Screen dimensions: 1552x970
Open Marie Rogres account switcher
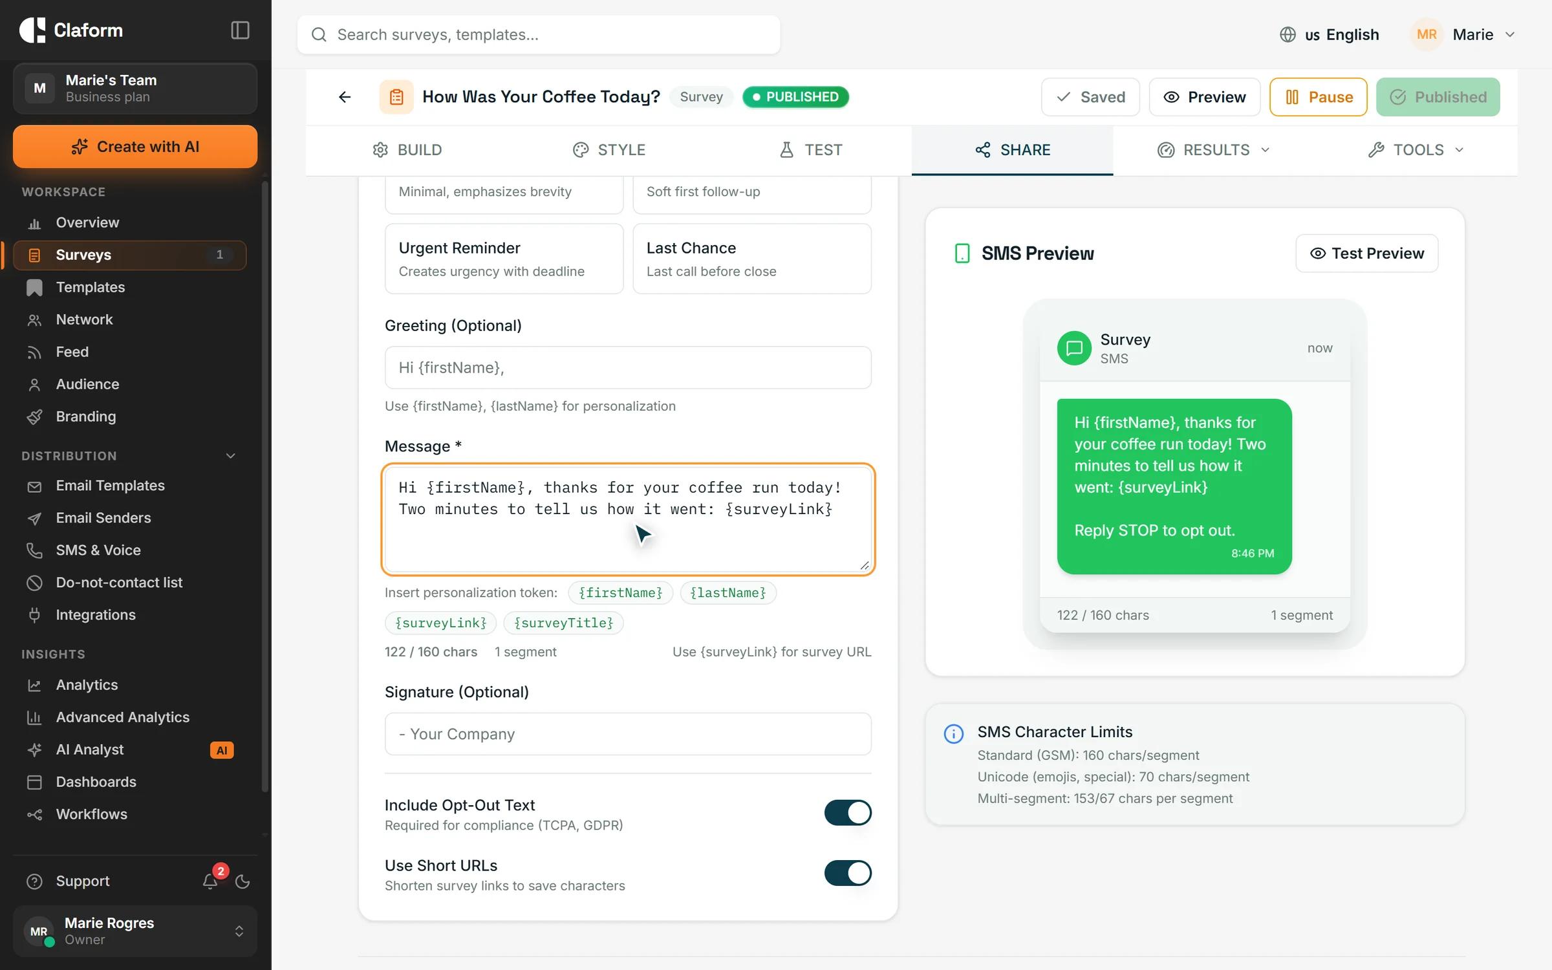click(x=135, y=931)
